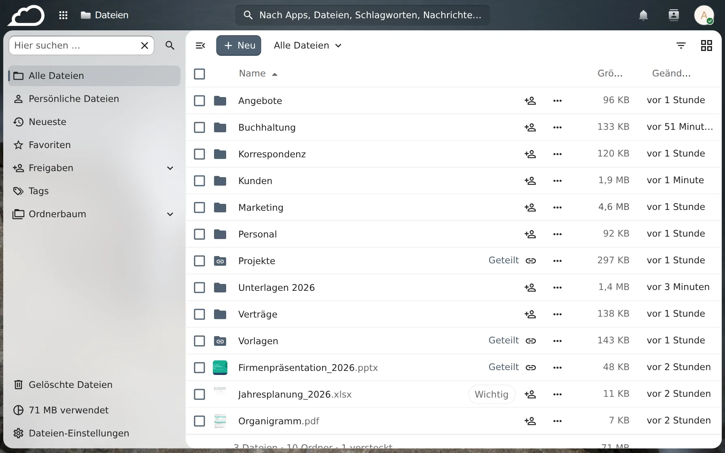Sort by the Größe column
The width and height of the screenshot is (725, 453).
pyautogui.click(x=610, y=74)
